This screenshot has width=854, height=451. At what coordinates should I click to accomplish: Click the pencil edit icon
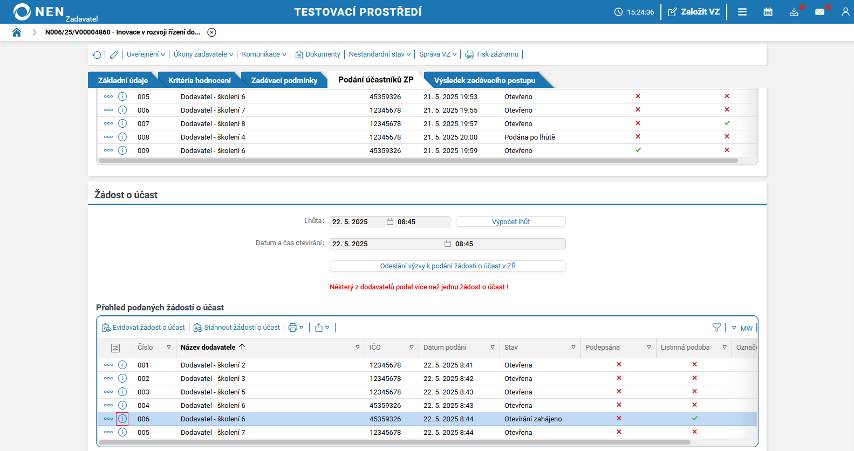tap(114, 54)
